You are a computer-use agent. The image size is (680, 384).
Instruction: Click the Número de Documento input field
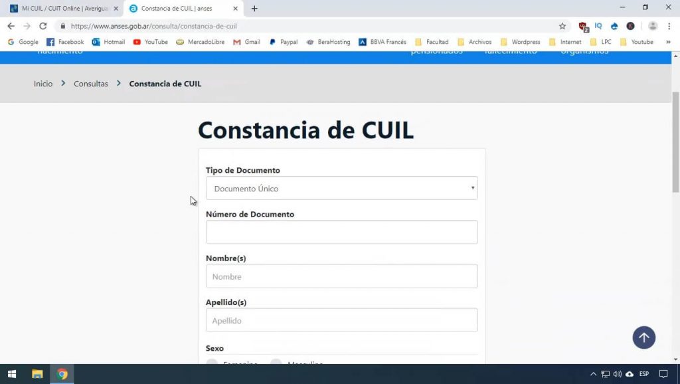(341, 232)
